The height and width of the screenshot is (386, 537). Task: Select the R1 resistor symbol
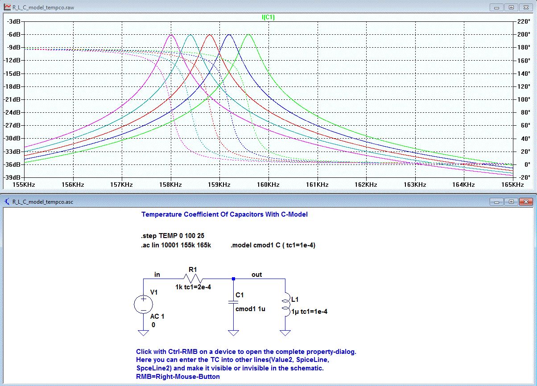click(194, 278)
